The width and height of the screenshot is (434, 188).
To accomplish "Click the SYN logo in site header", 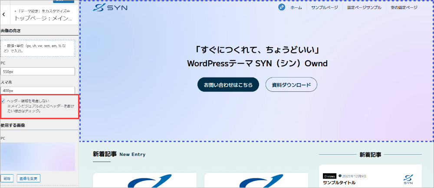I will tap(110, 8).
